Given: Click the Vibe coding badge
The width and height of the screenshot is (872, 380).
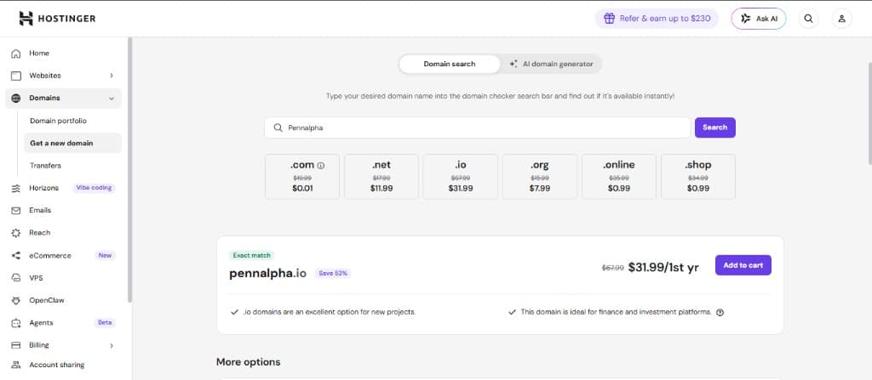Looking at the screenshot, I should pos(94,188).
